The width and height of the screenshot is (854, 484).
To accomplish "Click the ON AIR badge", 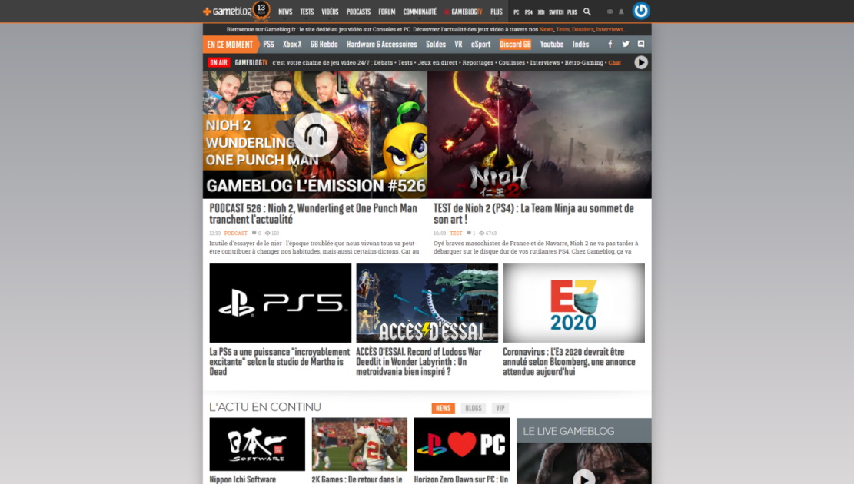I will click(218, 62).
